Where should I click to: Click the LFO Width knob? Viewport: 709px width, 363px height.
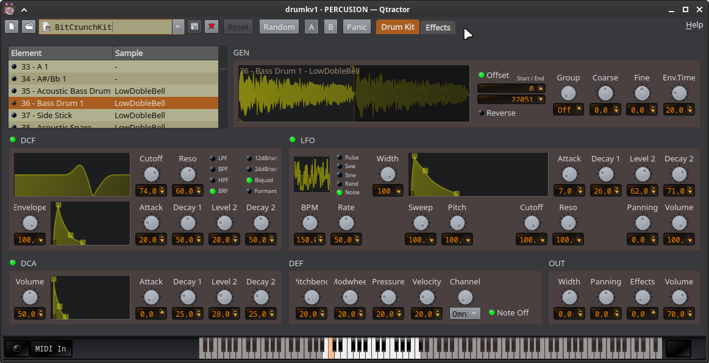pyautogui.click(x=387, y=174)
